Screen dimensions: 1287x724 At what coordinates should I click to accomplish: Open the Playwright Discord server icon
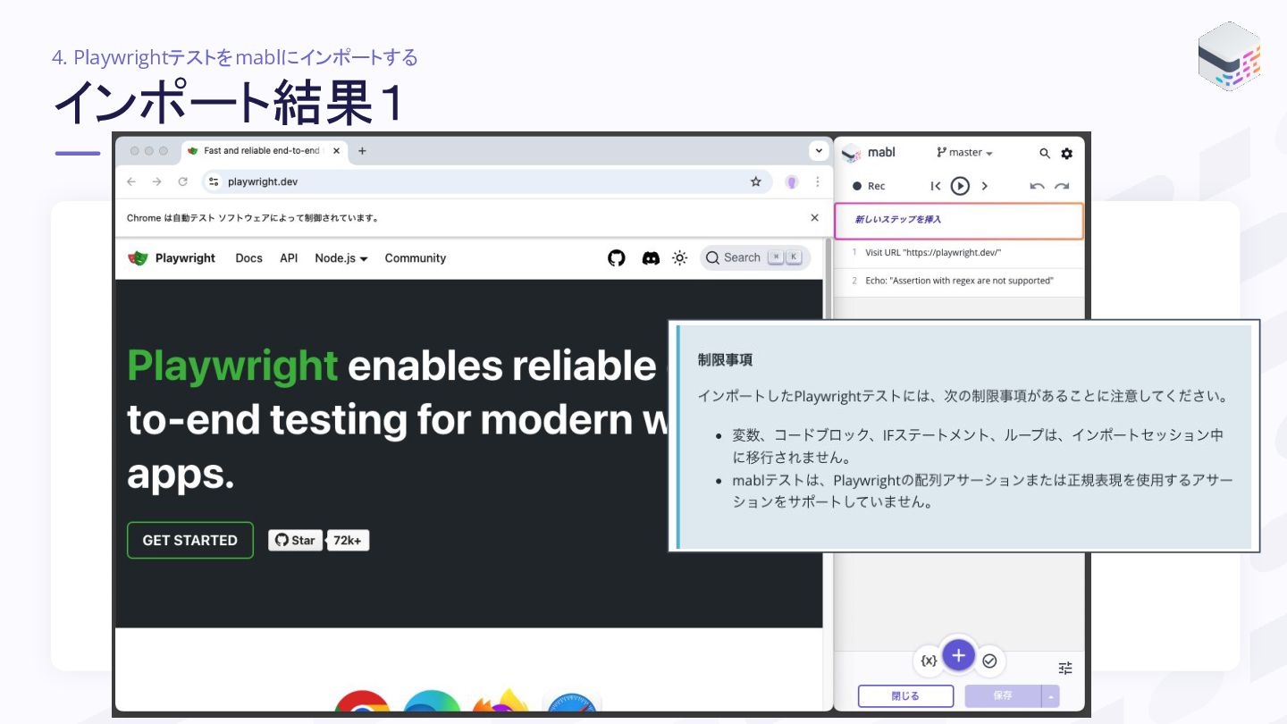[x=651, y=258]
